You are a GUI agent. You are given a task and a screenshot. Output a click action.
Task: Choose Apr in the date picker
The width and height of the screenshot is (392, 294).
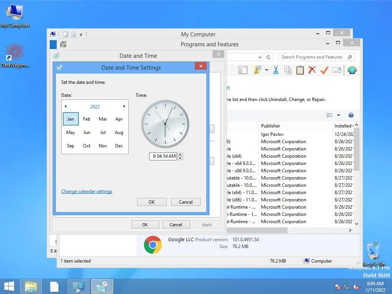[x=119, y=119]
